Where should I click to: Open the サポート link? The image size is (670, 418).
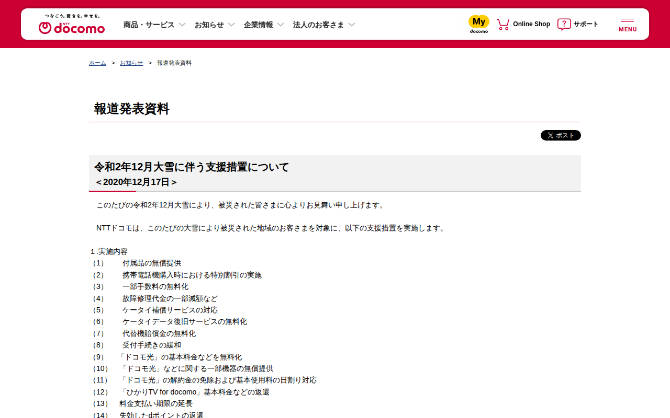[x=586, y=24]
